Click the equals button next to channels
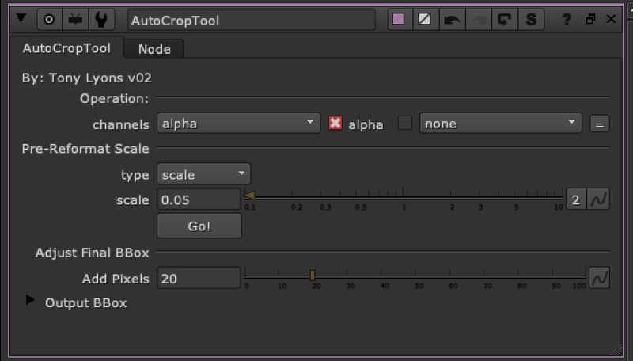 (600, 124)
